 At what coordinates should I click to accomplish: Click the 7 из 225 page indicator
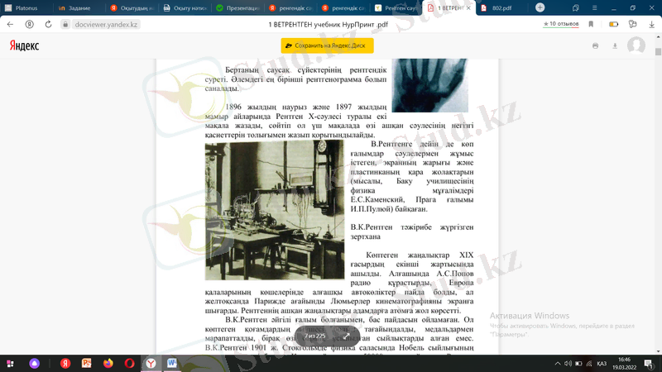[315, 336]
